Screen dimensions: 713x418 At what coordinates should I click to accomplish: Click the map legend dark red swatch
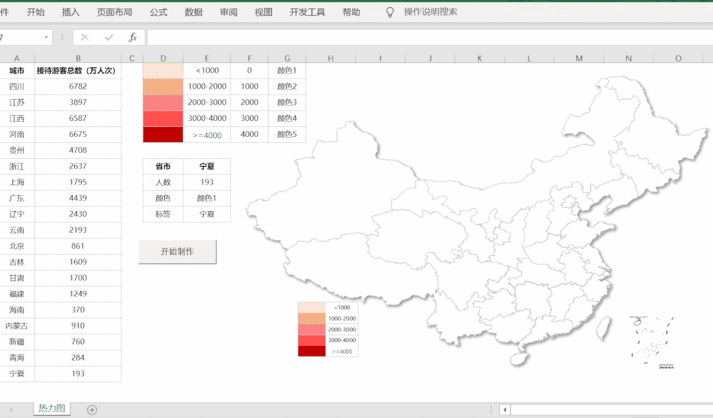tap(312, 351)
